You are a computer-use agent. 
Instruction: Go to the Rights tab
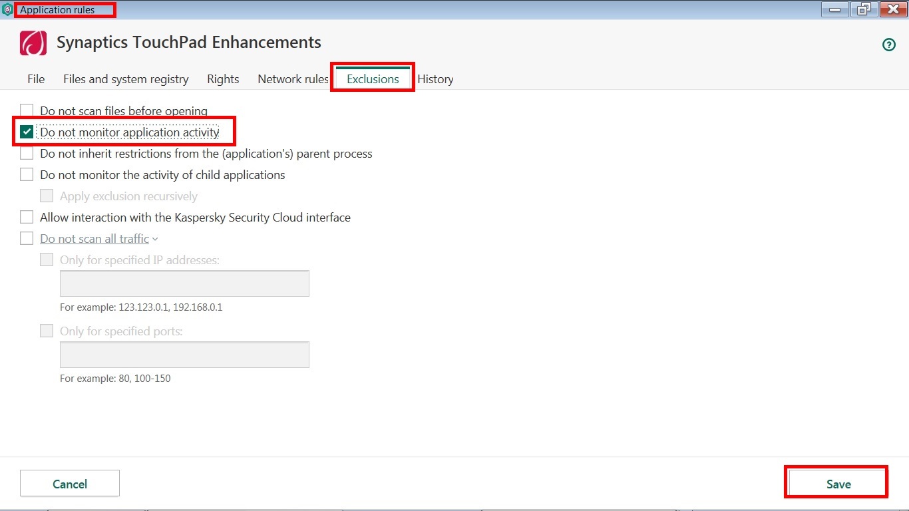tap(223, 79)
